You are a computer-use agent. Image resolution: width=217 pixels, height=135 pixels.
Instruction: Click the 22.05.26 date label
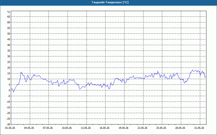coord(142,128)
